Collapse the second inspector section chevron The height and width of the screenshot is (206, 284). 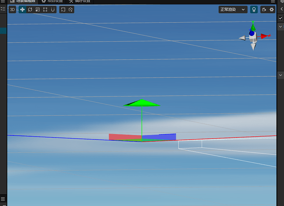coord(280,75)
